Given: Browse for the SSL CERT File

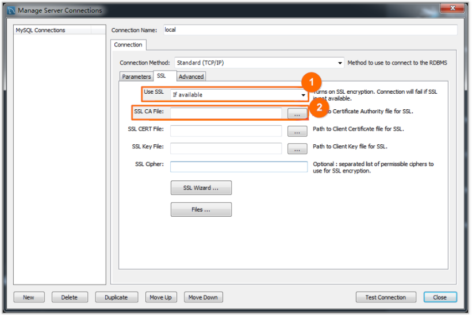Looking at the screenshot, I should click(x=297, y=132).
